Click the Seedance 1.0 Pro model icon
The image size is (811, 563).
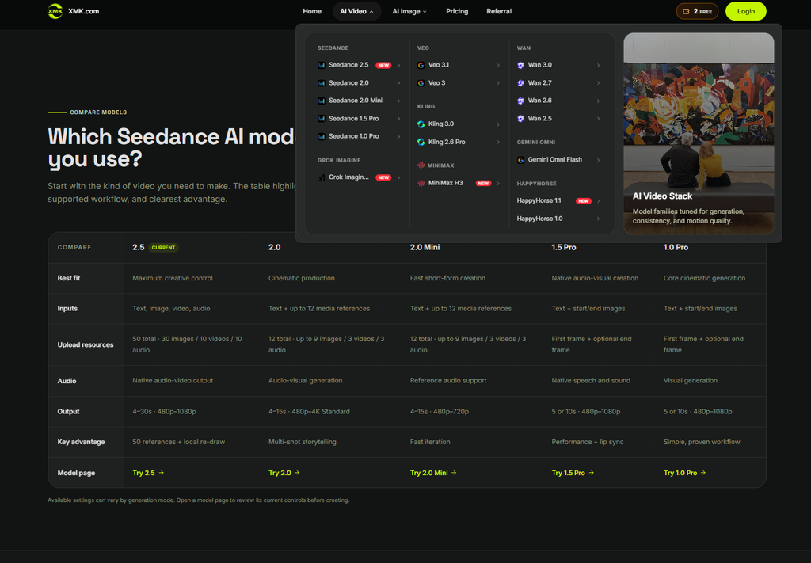322,136
